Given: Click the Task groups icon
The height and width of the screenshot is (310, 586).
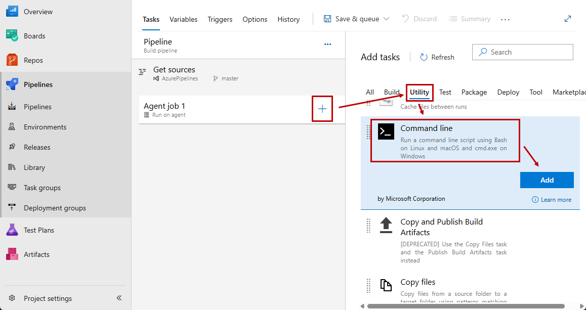Looking at the screenshot, I should coord(12,188).
